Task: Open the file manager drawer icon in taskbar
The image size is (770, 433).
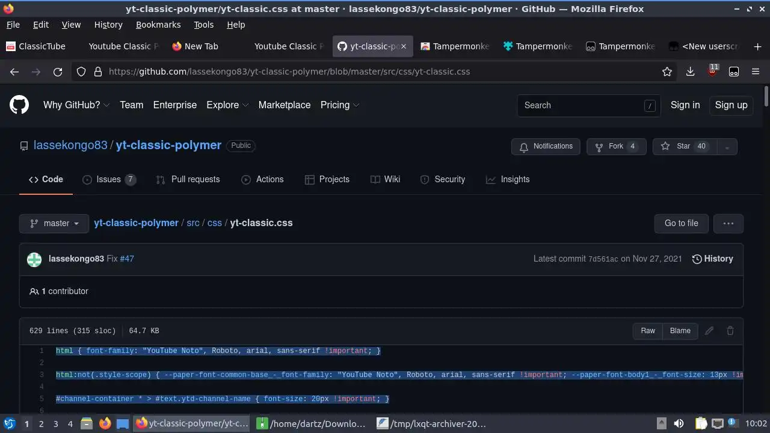Action: point(87,423)
